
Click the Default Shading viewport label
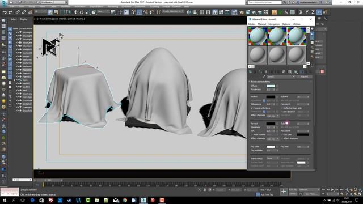click(77, 19)
